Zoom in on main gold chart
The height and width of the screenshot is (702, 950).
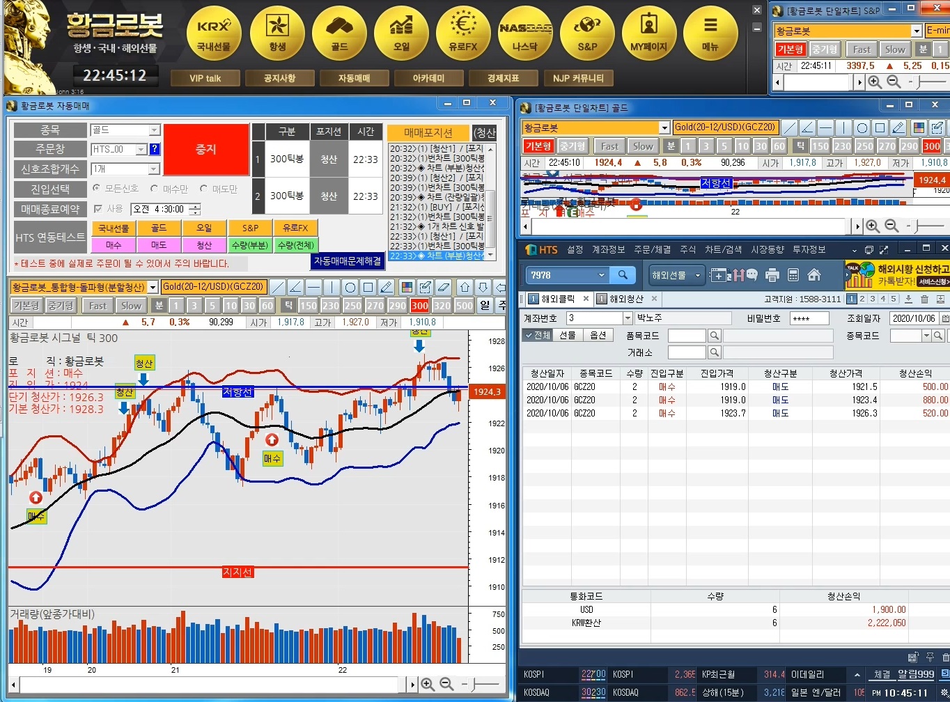[428, 685]
